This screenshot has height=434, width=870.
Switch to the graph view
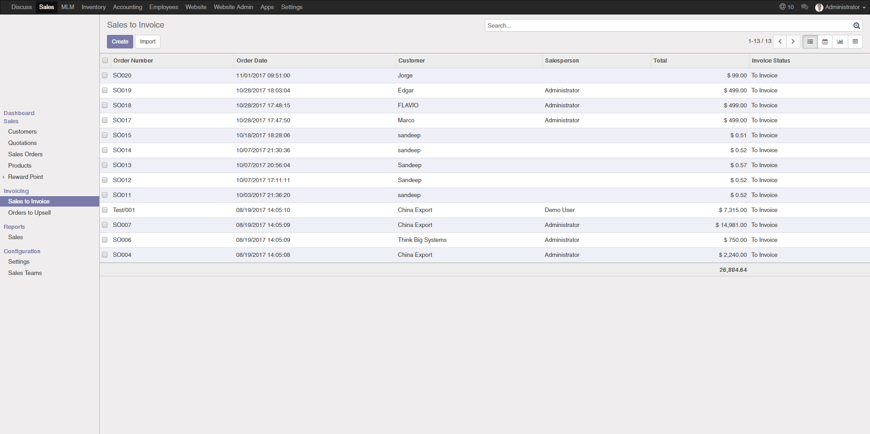point(840,41)
